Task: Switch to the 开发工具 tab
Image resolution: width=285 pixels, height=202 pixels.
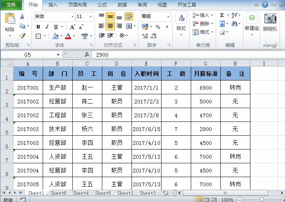Action: (x=187, y=5)
